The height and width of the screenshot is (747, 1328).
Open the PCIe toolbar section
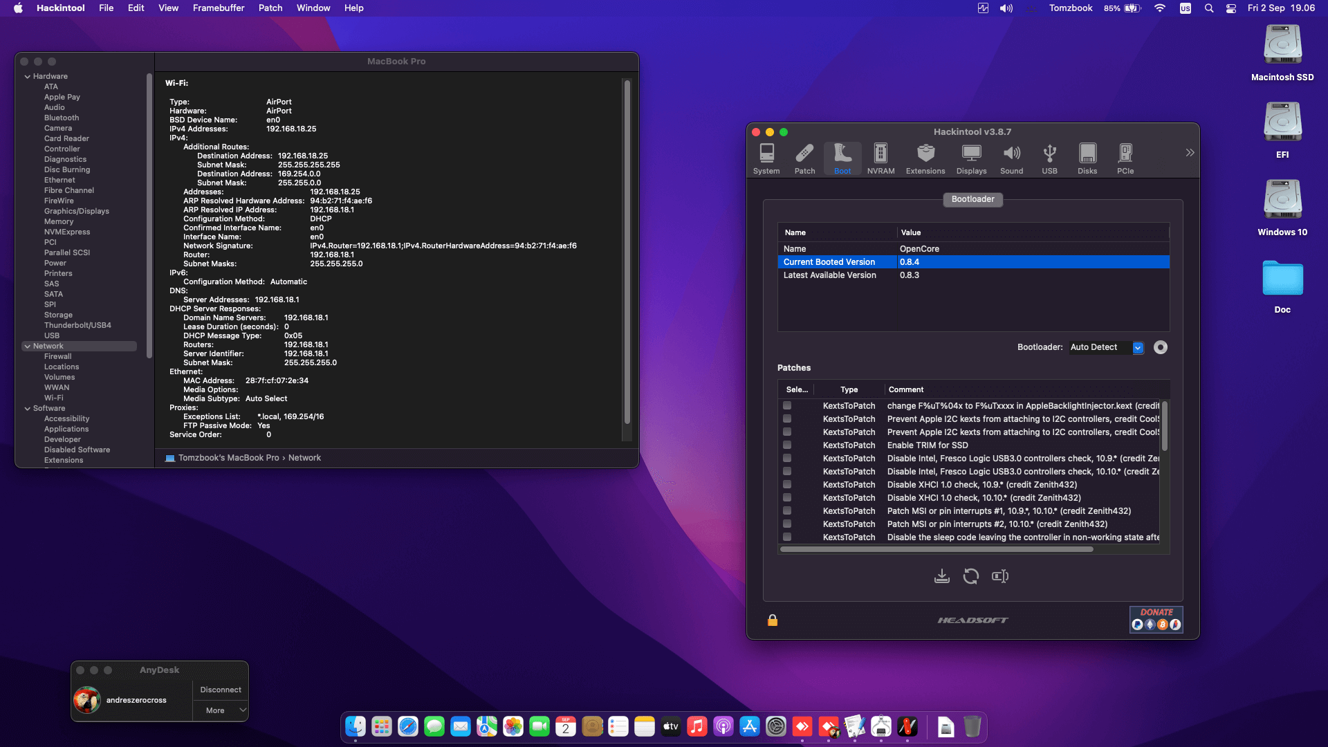1125,158
